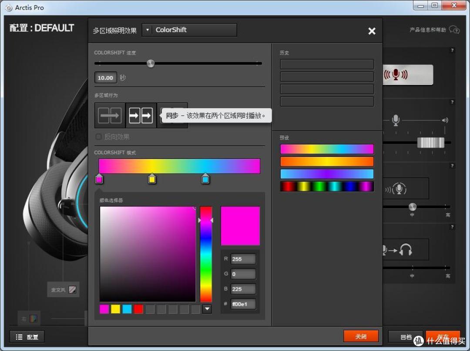
Task: Choose the red saved swatch
Action: 138,309
